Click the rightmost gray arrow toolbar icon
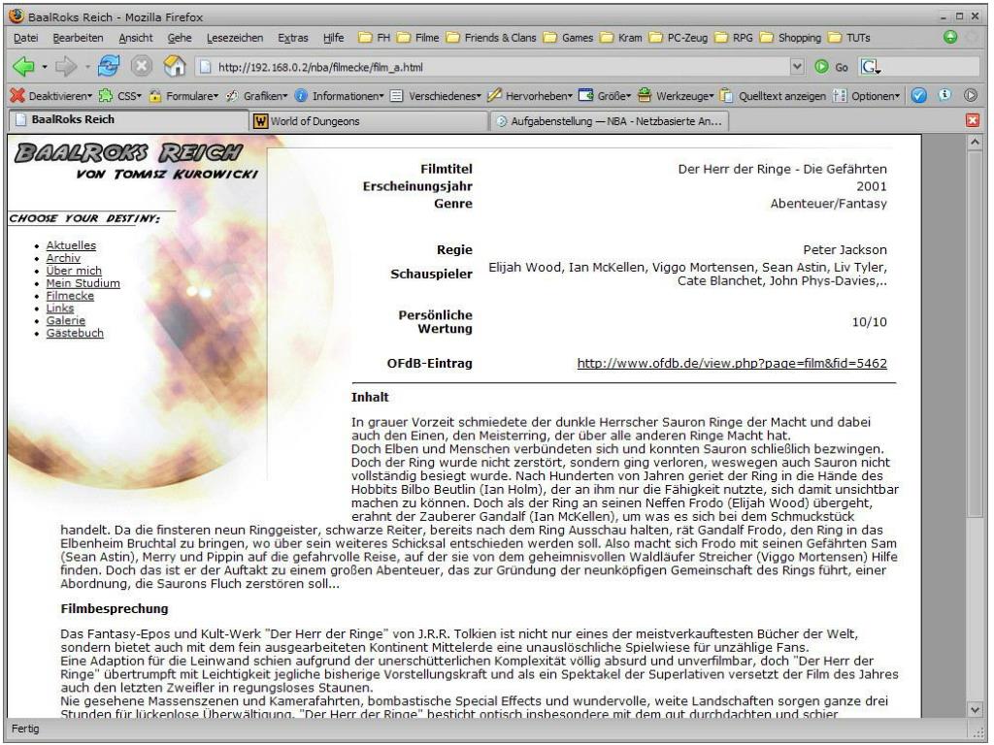994x745 pixels. click(971, 96)
